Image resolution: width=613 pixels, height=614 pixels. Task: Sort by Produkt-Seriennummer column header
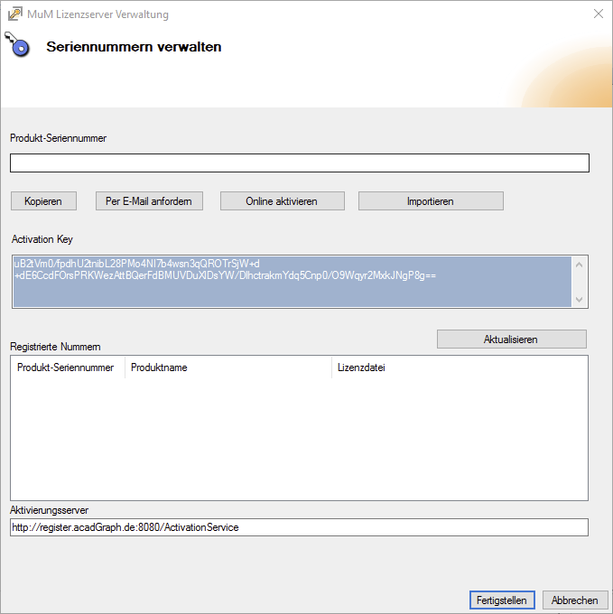tap(66, 367)
